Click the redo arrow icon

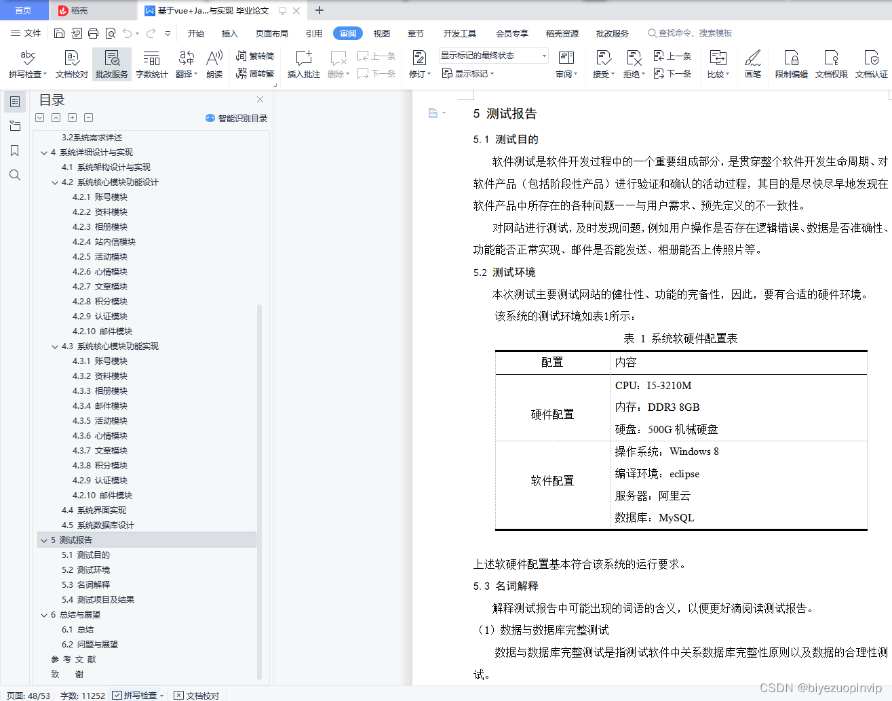pos(151,33)
